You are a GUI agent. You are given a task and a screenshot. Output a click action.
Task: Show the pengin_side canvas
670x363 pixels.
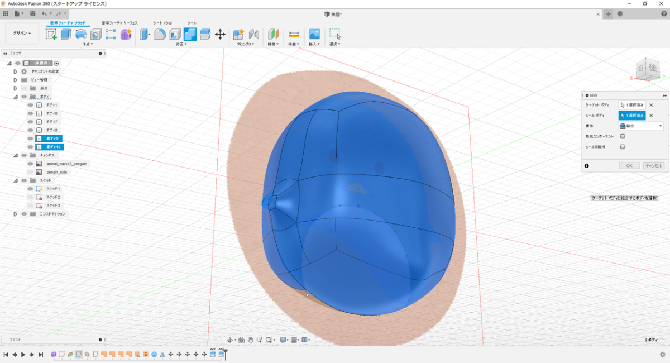click(30, 172)
